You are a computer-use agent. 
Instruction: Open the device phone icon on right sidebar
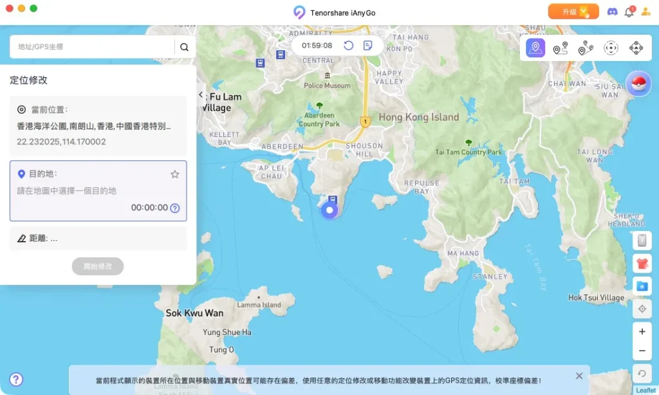coord(642,241)
